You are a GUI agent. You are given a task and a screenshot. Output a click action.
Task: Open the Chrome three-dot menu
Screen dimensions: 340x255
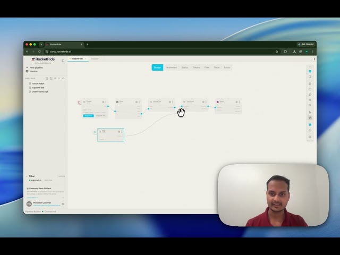coord(313,52)
